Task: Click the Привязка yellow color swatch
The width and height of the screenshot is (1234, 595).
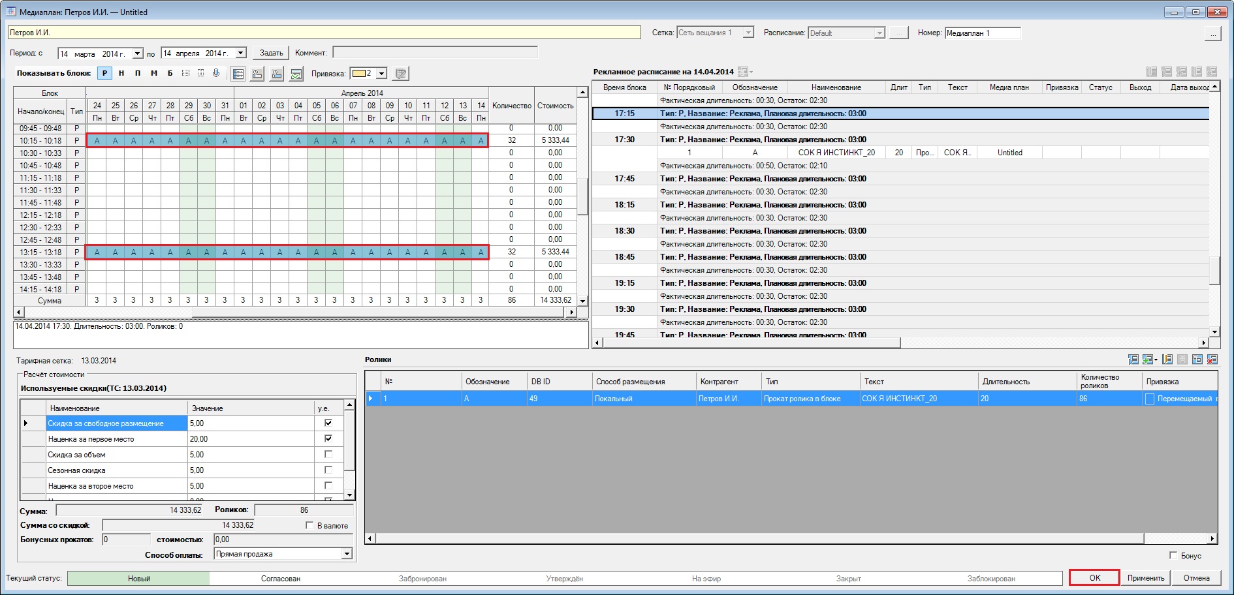Action: tap(358, 73)
